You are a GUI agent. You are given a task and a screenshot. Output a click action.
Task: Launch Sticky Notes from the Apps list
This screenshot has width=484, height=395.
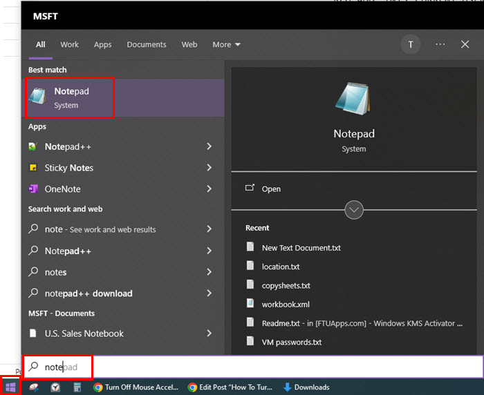pos(68,168)
